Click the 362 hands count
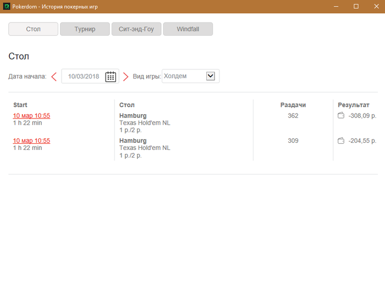Screen dimensions: 385x307 [293, 116]
